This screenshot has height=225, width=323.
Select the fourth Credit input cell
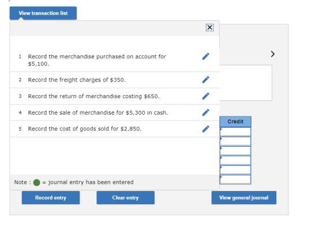pos(235,160)
